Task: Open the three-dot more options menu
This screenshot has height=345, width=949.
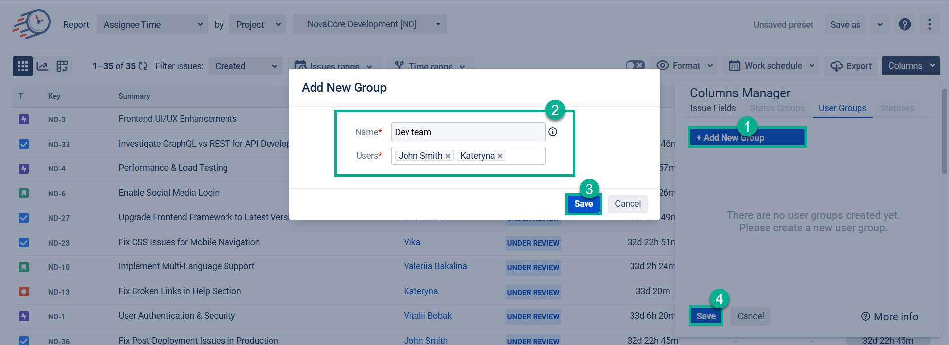Action: coord(929,24)
